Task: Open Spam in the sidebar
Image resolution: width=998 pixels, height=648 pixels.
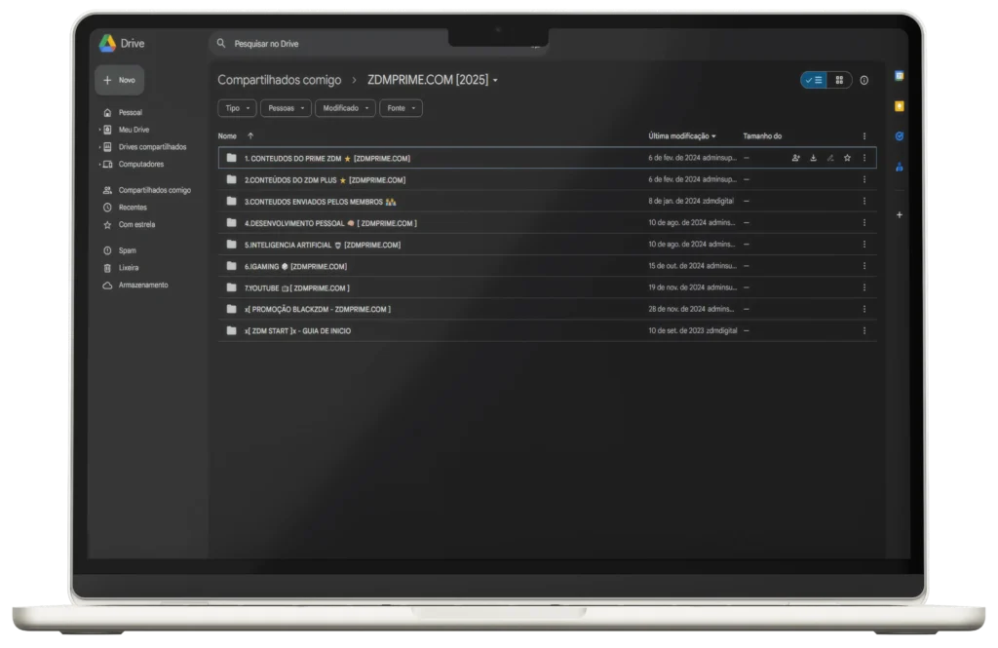Action: click(127, 250)
